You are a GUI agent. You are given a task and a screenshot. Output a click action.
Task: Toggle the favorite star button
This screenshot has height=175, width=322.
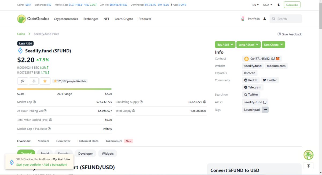45,81
